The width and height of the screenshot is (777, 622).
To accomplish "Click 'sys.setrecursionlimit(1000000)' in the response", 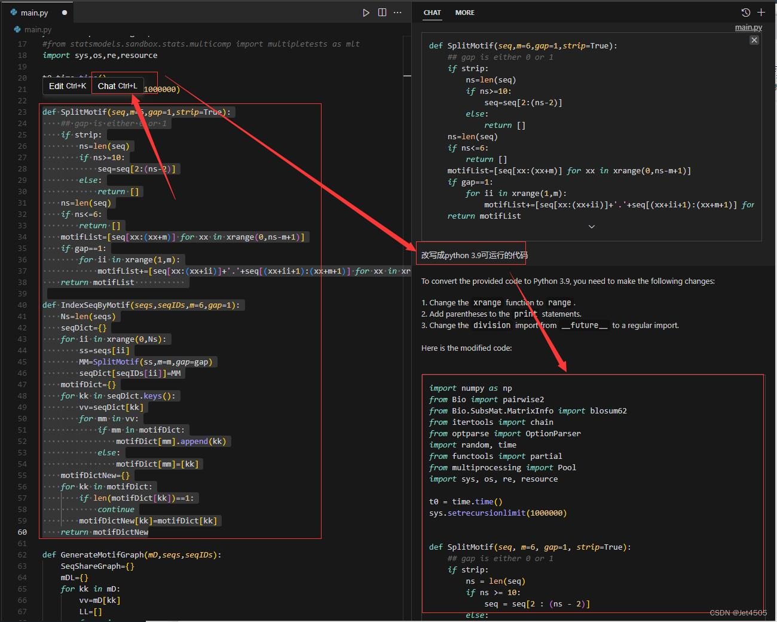I will [x=498, y=513].
